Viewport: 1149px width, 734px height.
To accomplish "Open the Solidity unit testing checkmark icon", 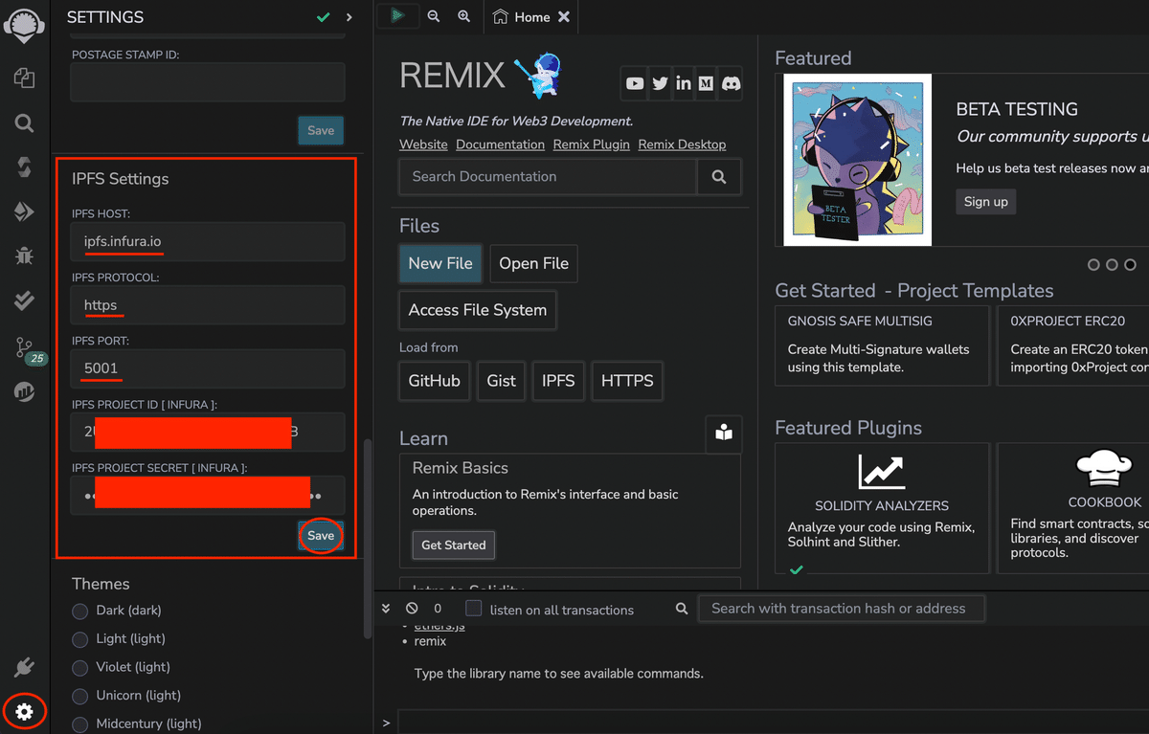I will tap(24, 300).
